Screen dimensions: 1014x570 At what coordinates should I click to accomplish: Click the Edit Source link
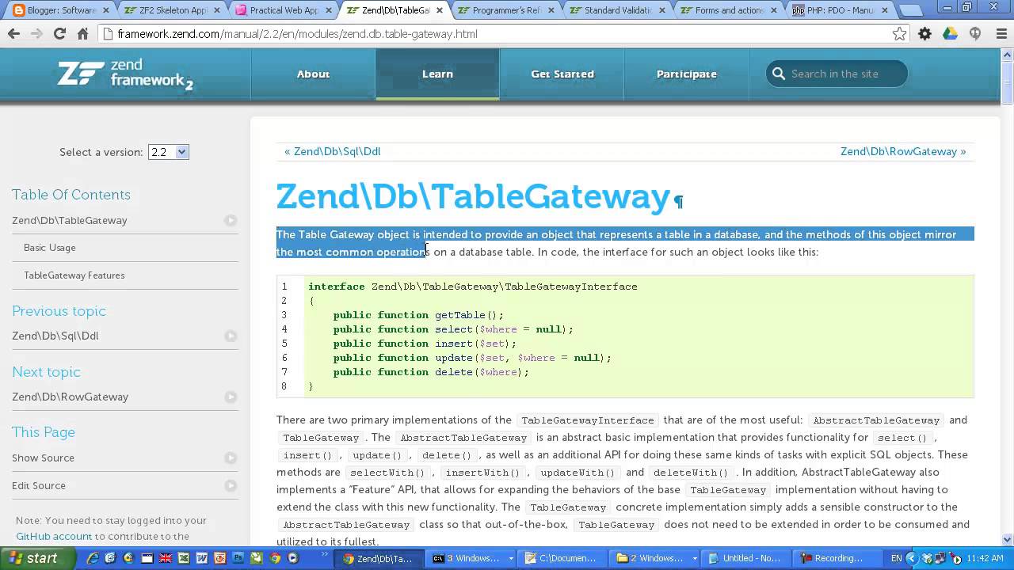pyautogui.click(x=39, y=486)
